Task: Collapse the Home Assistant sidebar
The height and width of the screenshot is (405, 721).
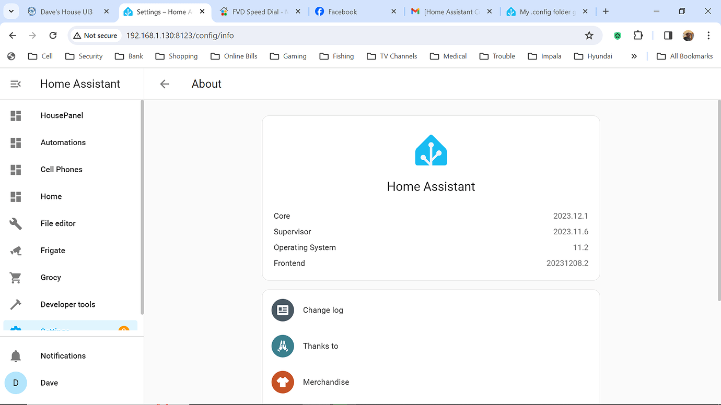Action: pyautogui.click(x=15, y=84)
